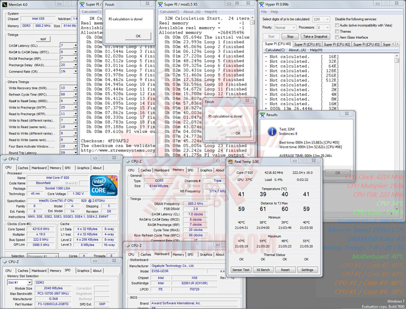Enable Audio service disable checkbox in Hyper PI
The width and height of the screenshot is (406, 309).
pyautogui.click(x=337, y=25)
